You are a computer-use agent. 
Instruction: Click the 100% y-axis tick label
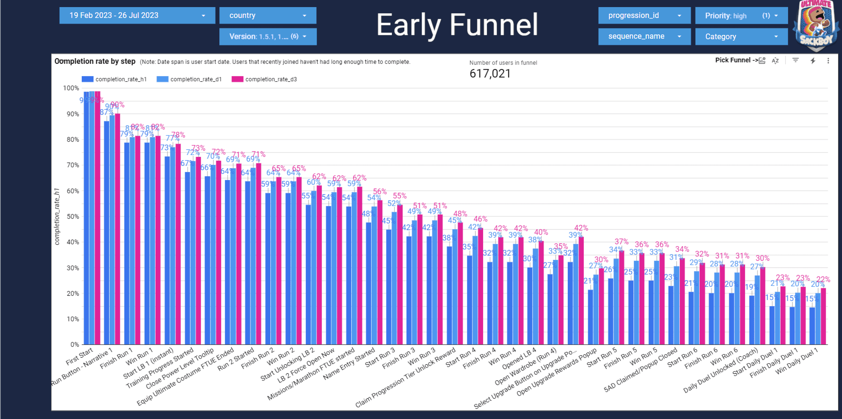point(71,88)
